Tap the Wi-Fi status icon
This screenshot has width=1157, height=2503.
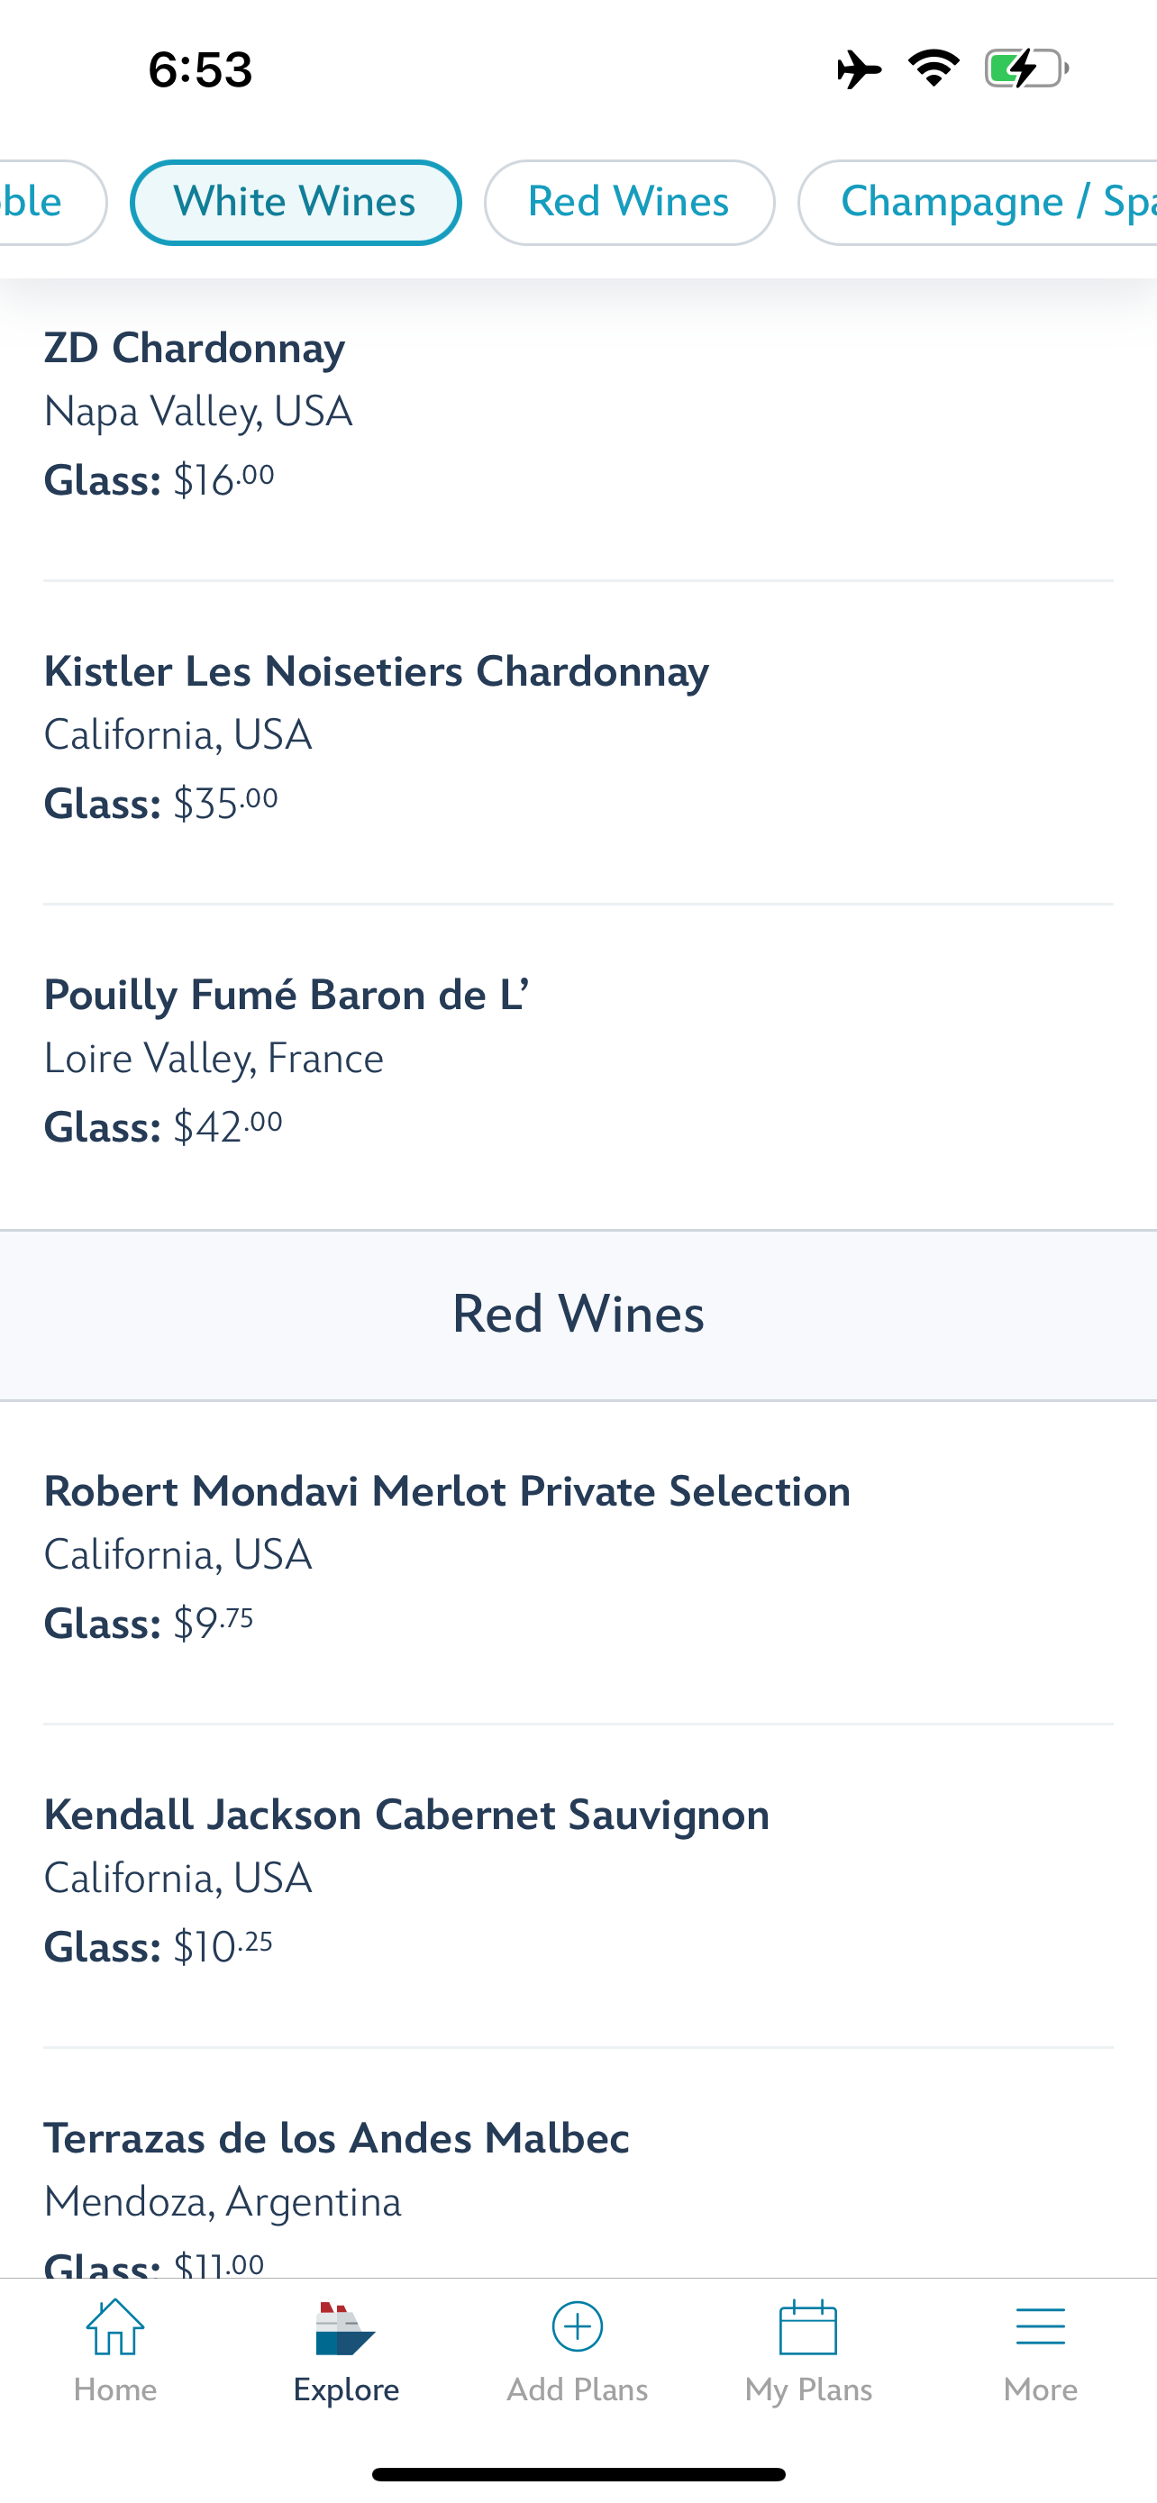(934, 68)
